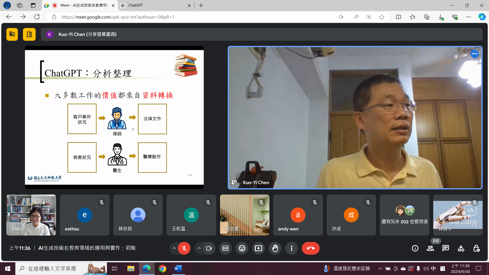Toggle the camera in Meet toolbar
This screenshot has height=275, width=489.
tap(209, 248)
